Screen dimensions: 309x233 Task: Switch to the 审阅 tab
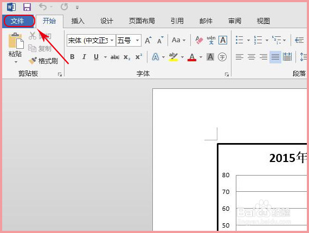pos(235,21)
